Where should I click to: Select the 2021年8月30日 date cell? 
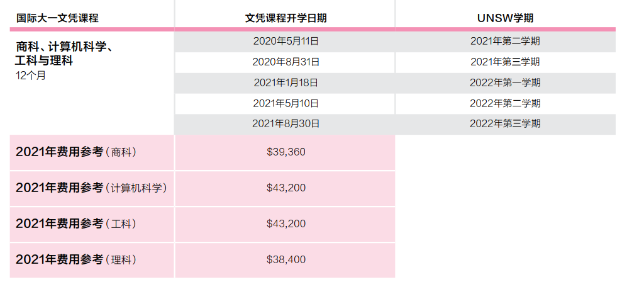pyautogui.click(x=285, y=124)
